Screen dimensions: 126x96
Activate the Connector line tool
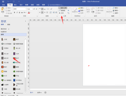pos(62,10)
